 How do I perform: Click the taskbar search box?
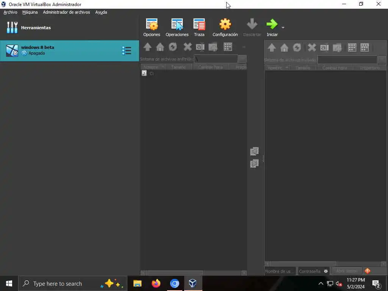73,283
